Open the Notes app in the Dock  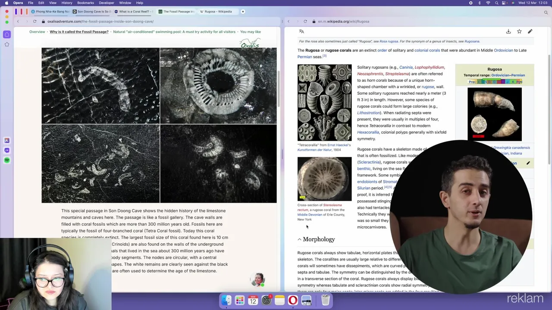pos(279,300)
